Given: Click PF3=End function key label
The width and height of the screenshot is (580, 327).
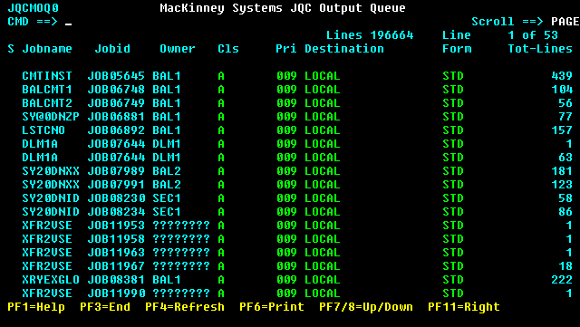Looking at the screenshot, I should (105, 307).
